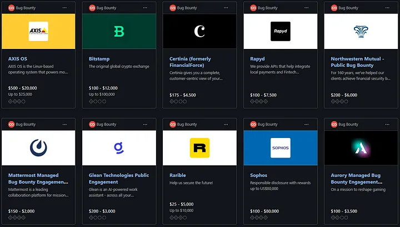Click the severity indicator circles on Bitstamp card

point(96,101)
